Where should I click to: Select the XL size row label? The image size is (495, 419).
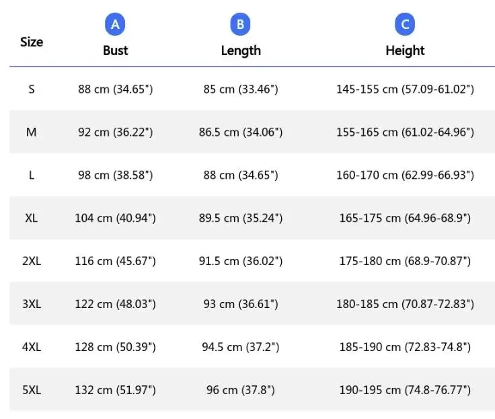point(32,218)
